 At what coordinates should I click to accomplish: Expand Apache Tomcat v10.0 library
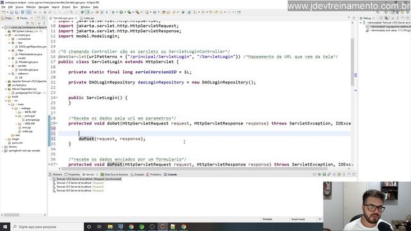coord(6,81)
